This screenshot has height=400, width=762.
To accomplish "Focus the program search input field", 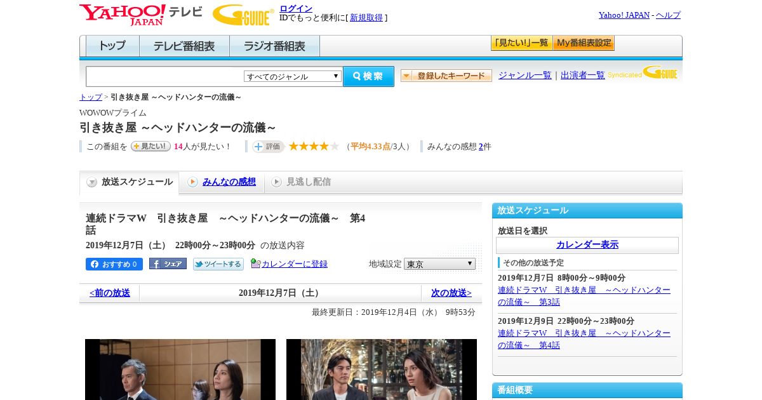I will pos(165,76).
